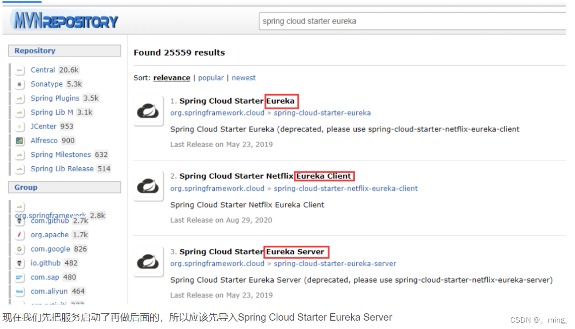Click spring-cloud-starter-eureka-server artifact link
575x329 pixels.
[x=335, y=264]
